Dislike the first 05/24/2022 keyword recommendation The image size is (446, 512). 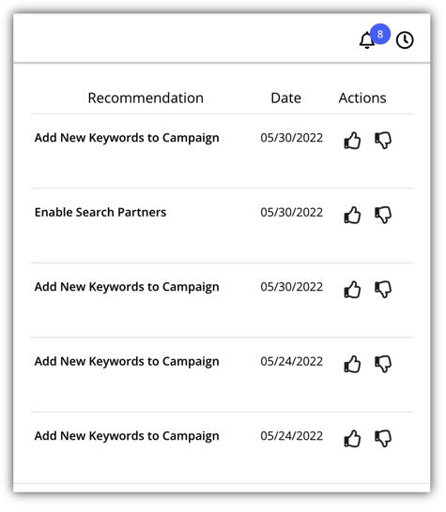click(383, 364)
